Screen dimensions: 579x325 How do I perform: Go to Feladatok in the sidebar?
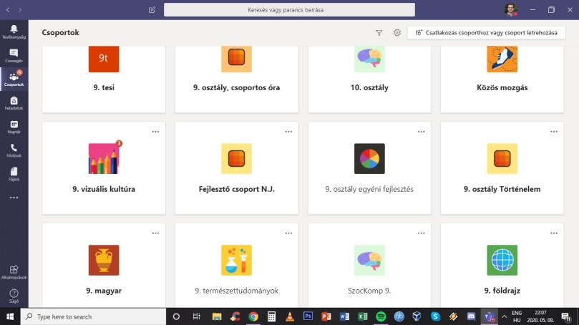(14, 104)
